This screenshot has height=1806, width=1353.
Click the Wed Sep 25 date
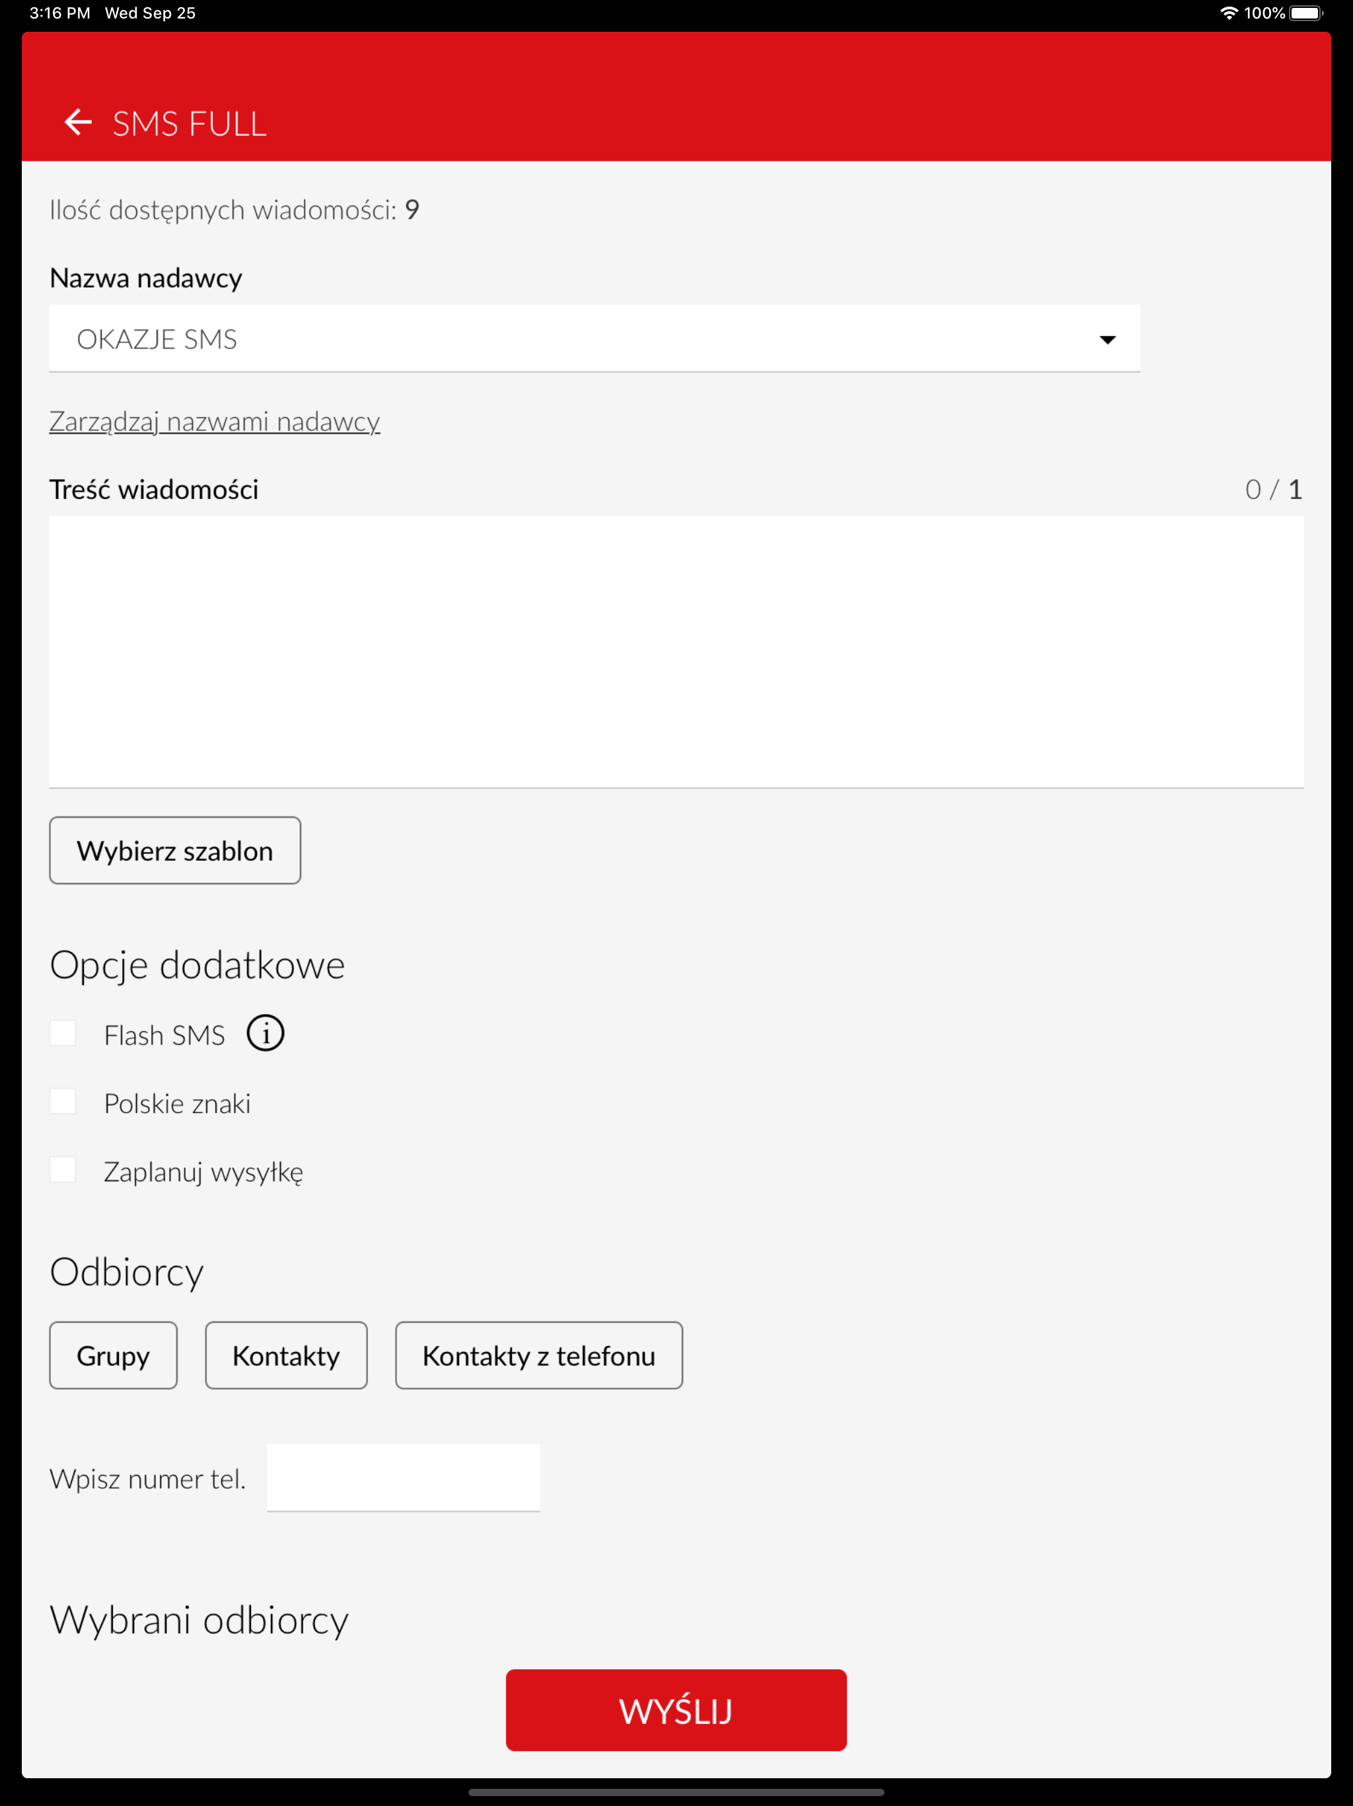point(150,13)
